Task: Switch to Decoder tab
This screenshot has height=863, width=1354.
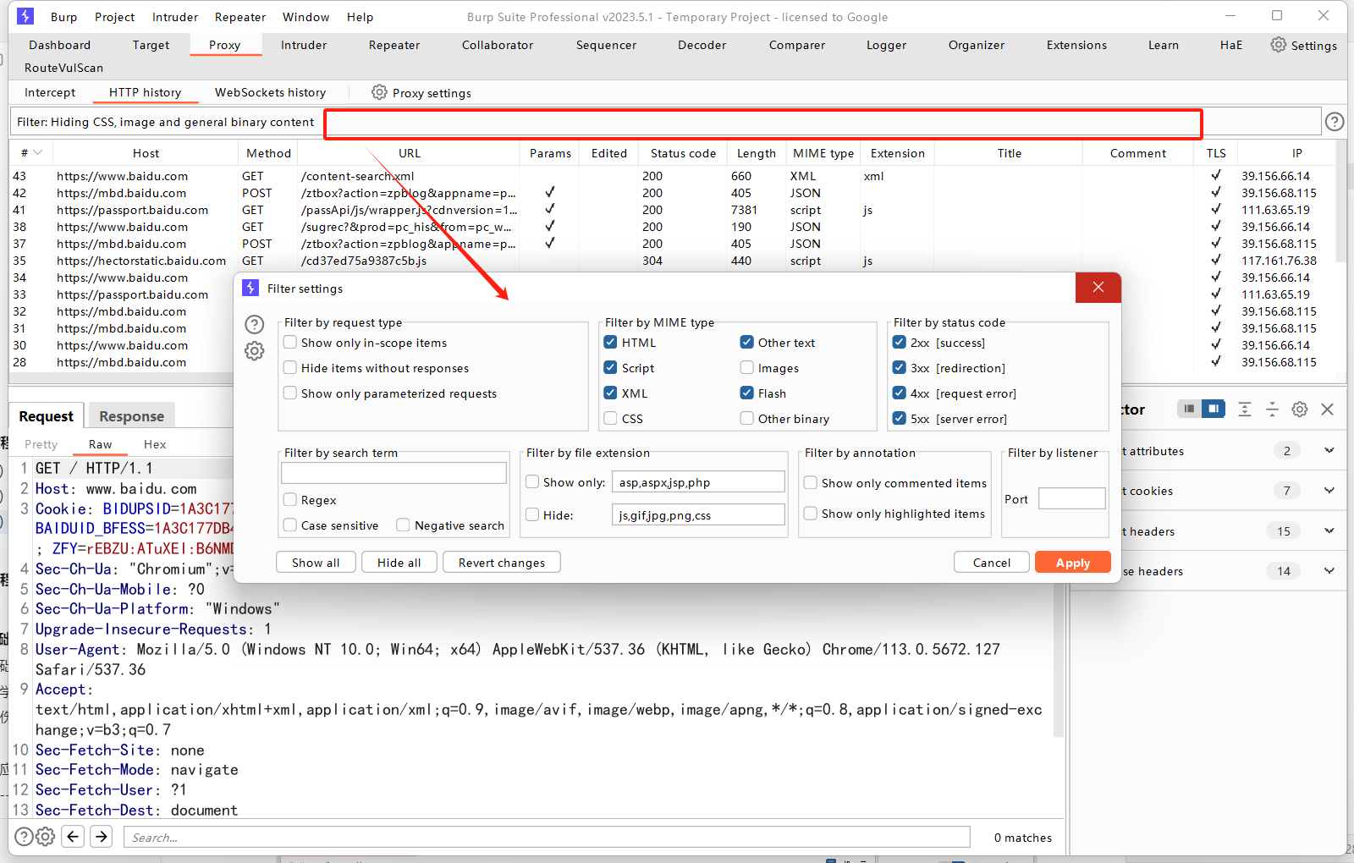Action: [702, 45]
